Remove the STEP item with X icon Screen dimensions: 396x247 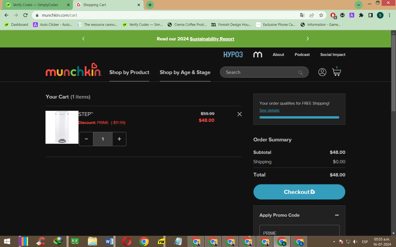[239, 114]
